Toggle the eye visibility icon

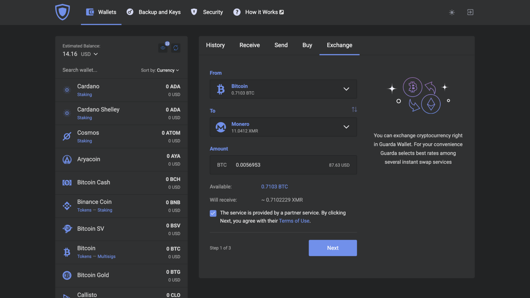163,48
